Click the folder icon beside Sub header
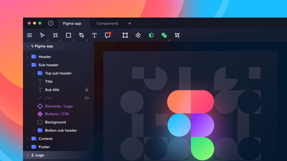 tap(34, 65)
